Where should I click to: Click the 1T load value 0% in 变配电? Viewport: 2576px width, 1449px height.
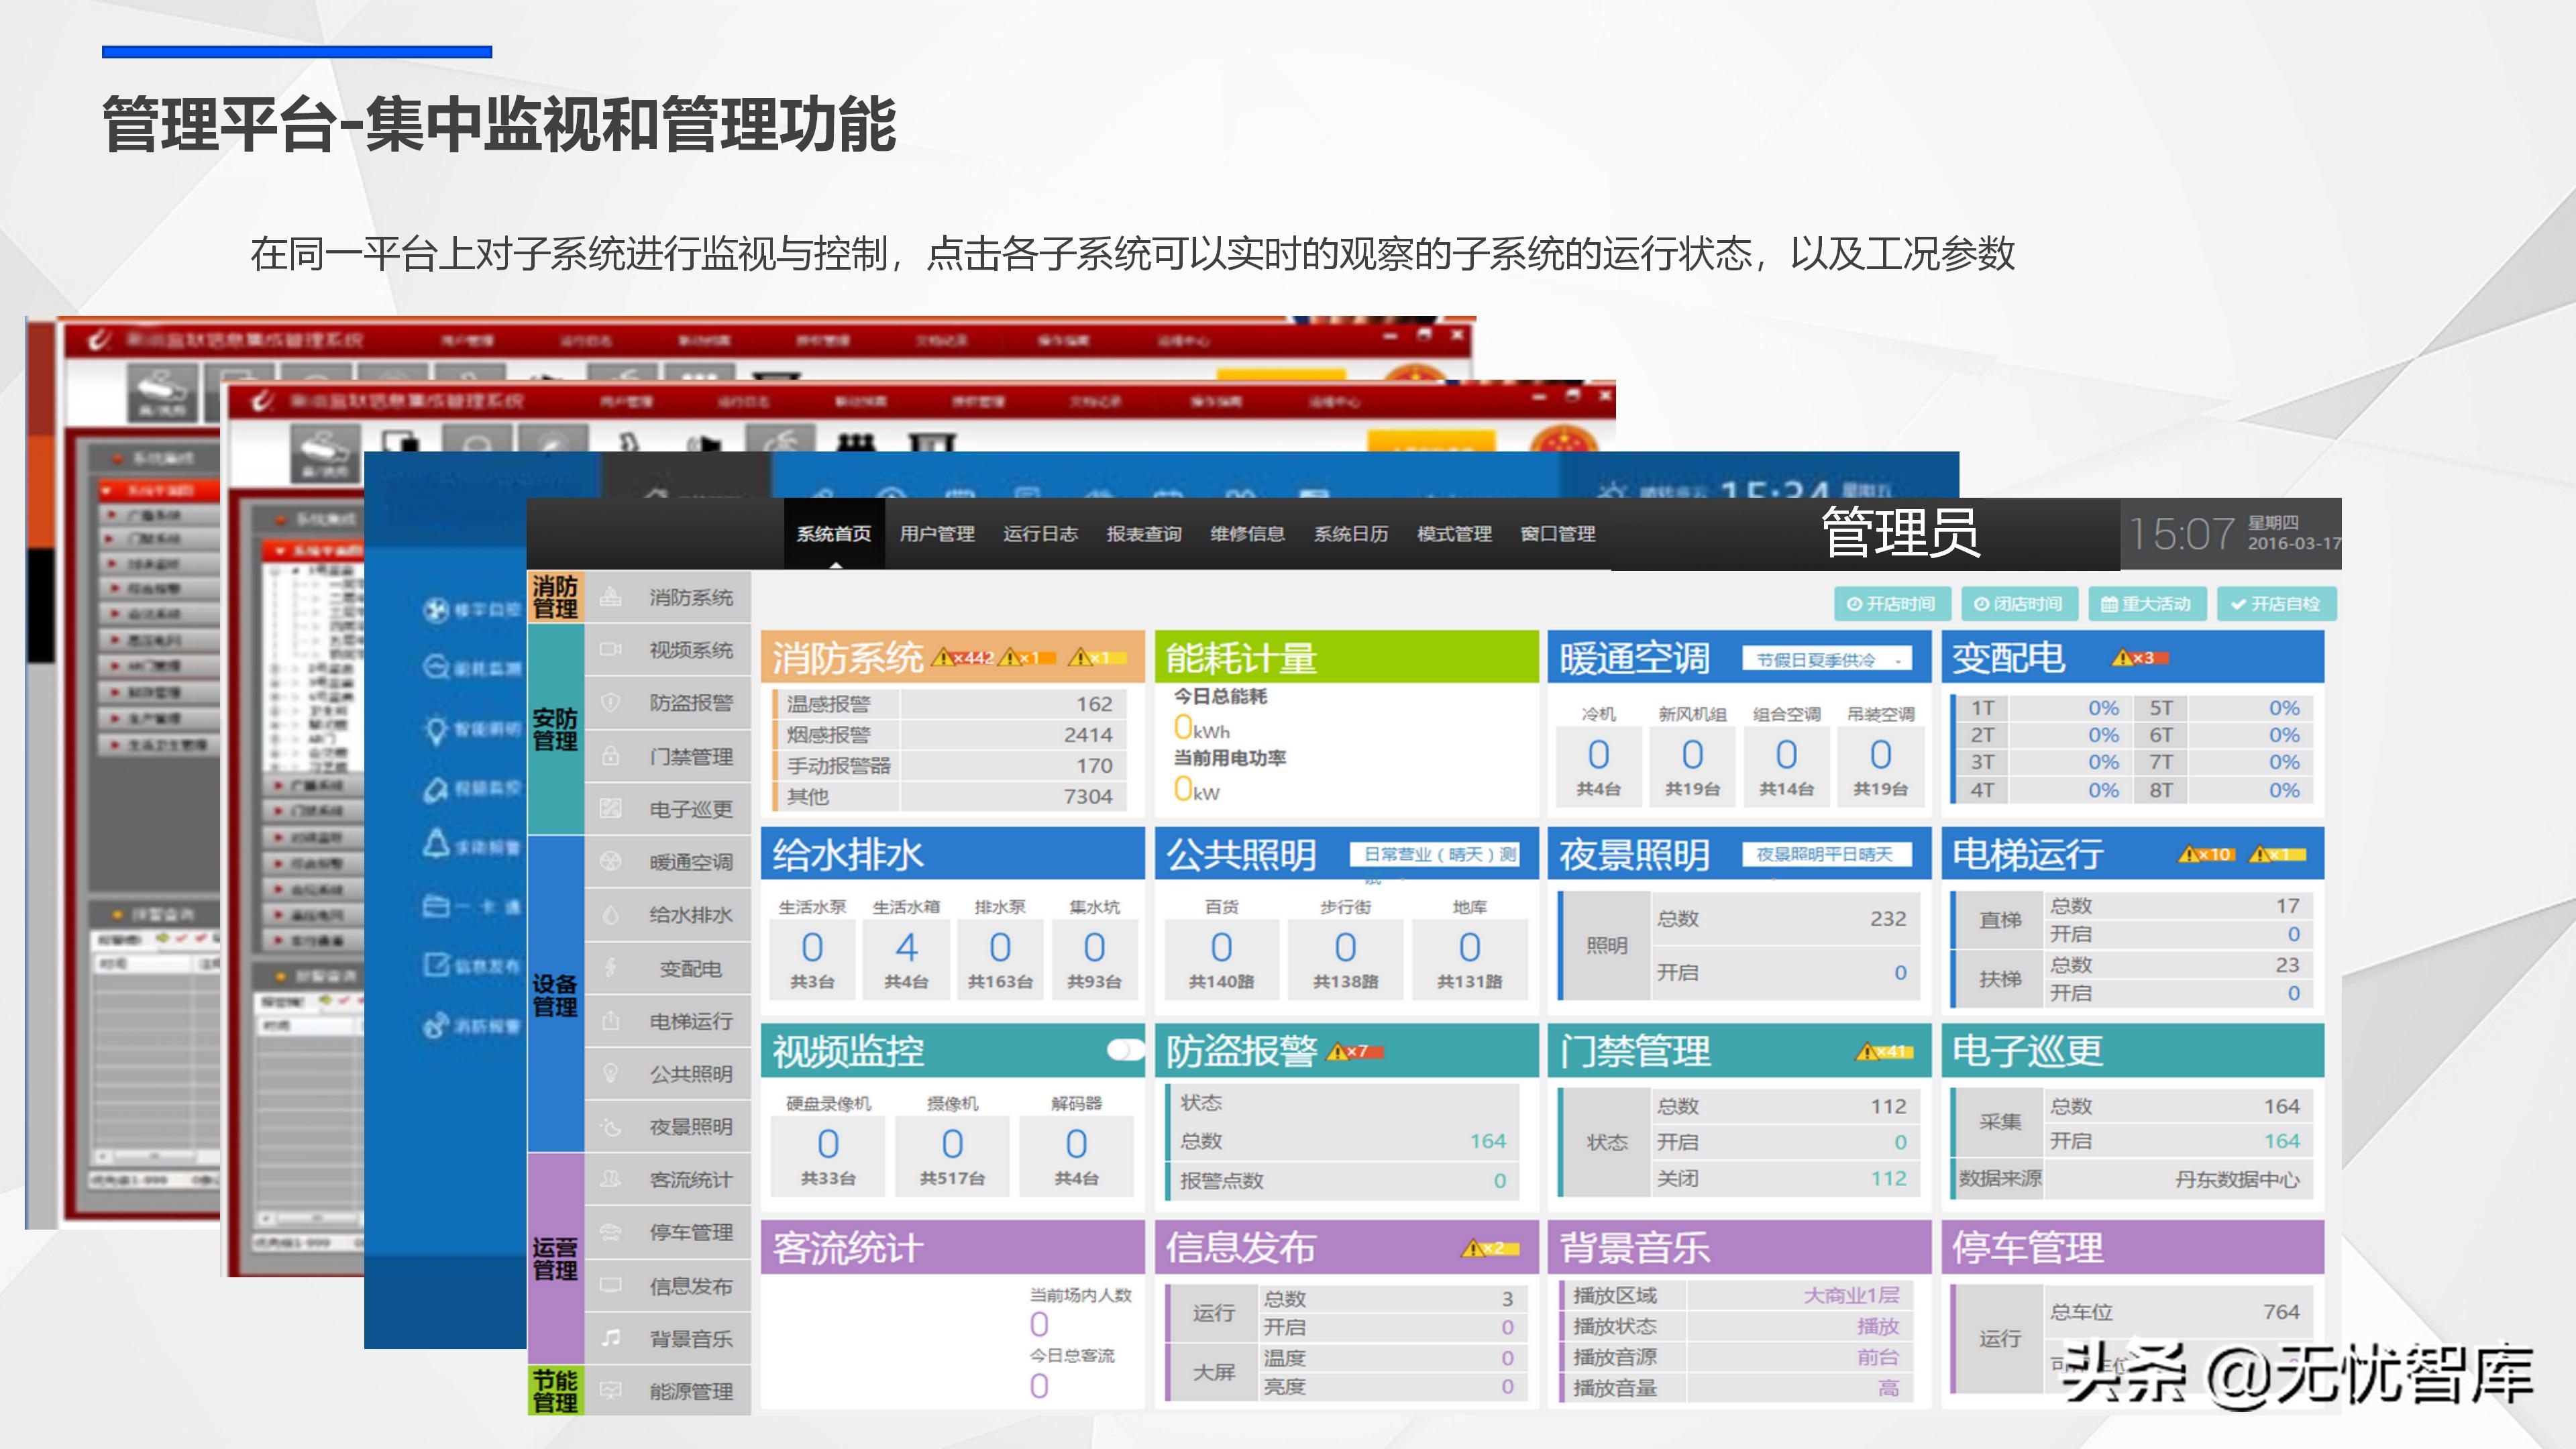click(2103, 708)
